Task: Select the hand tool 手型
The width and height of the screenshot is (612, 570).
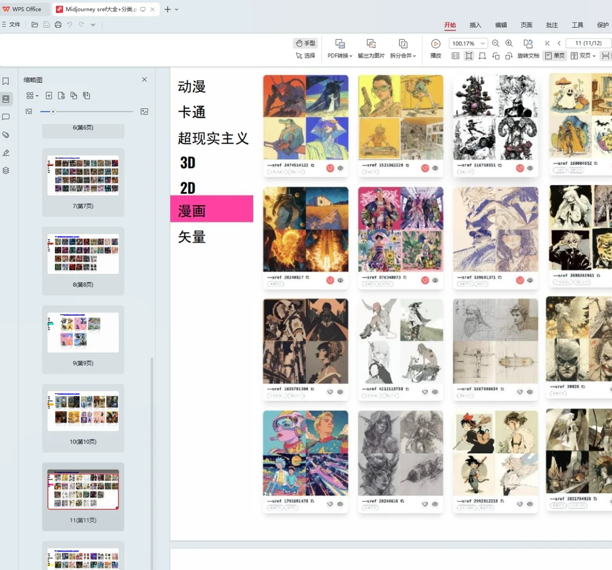Action: click(305, 43)
